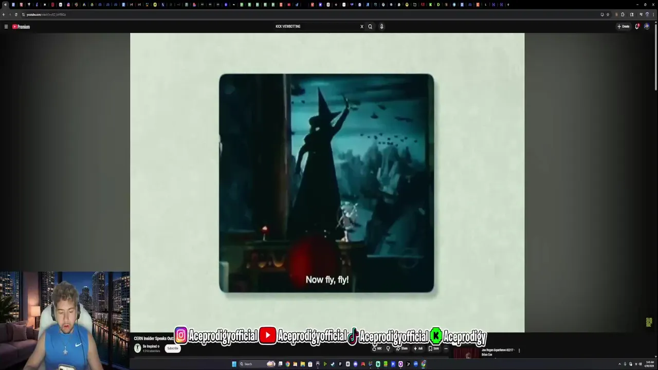Open the taskbar clock and date
658x370 pixels.
(650, 364)
